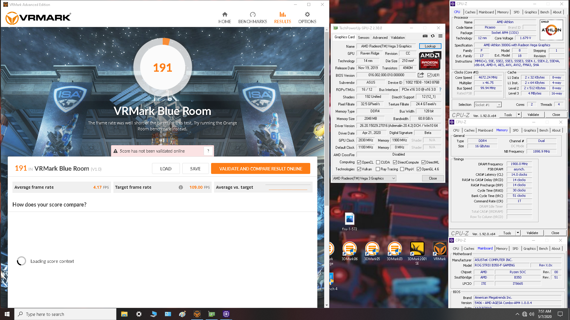The image size is (570, 320).
Task: Toggle the CUDA checkbox in GPU-Z
Action: point(378,162)
